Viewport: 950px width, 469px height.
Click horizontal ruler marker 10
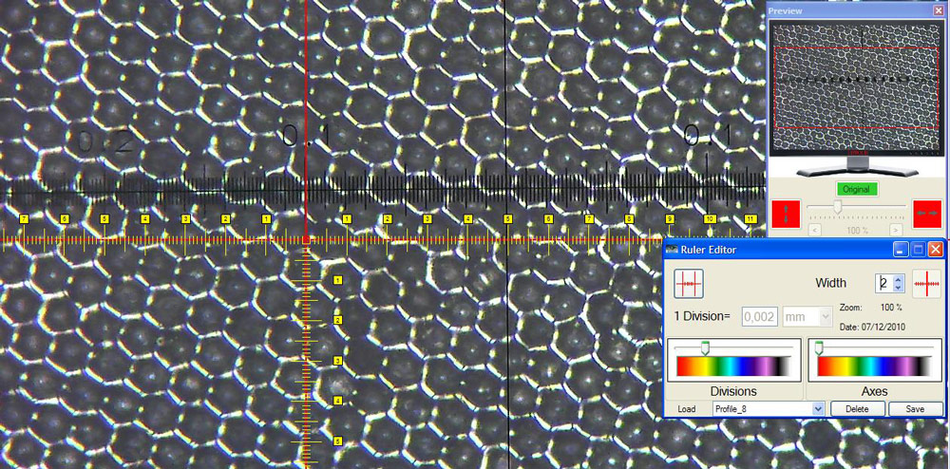click(710, 218)
